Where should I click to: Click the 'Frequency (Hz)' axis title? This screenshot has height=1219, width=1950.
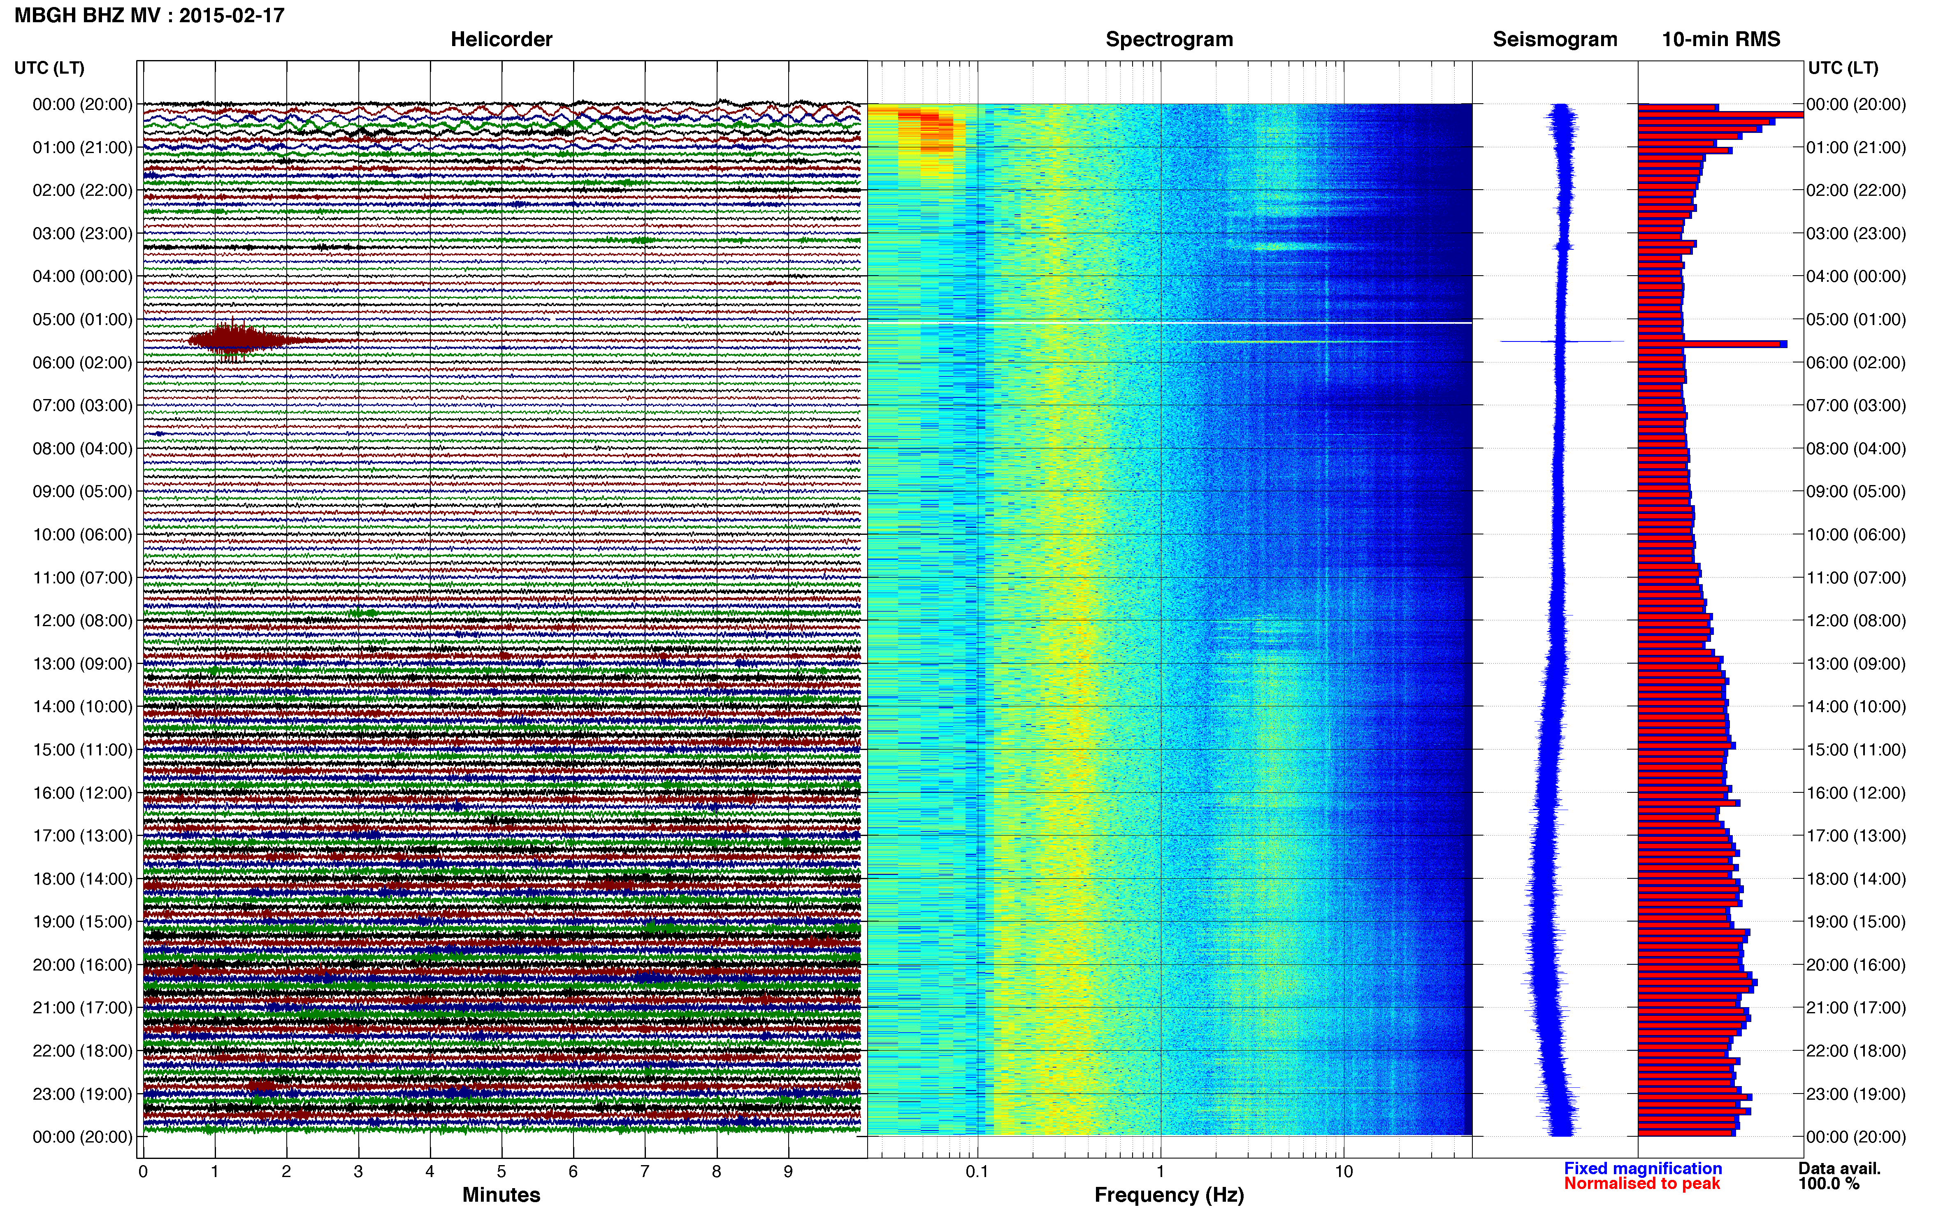1169,1195
